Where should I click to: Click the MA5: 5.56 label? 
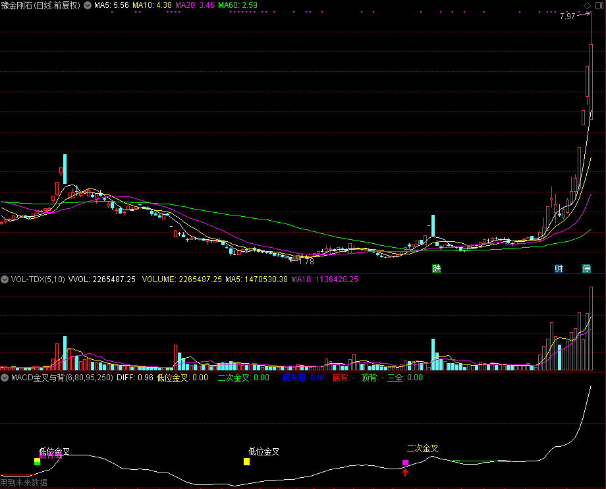pyautogui.click(x=111, y=5)
